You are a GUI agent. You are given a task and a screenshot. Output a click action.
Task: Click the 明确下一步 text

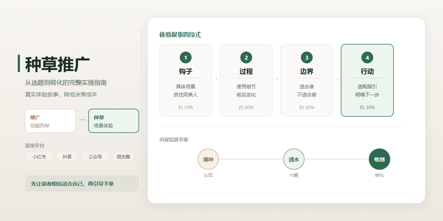[367, 95]
